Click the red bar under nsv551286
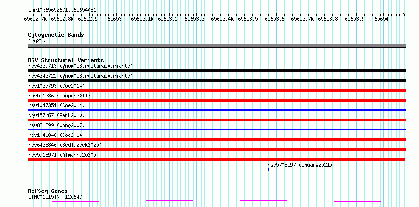The width and height of the screenshot is (419, 207). click(217, 100)
